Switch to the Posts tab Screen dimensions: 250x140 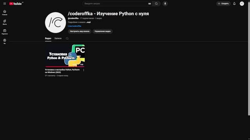[58, 38]
